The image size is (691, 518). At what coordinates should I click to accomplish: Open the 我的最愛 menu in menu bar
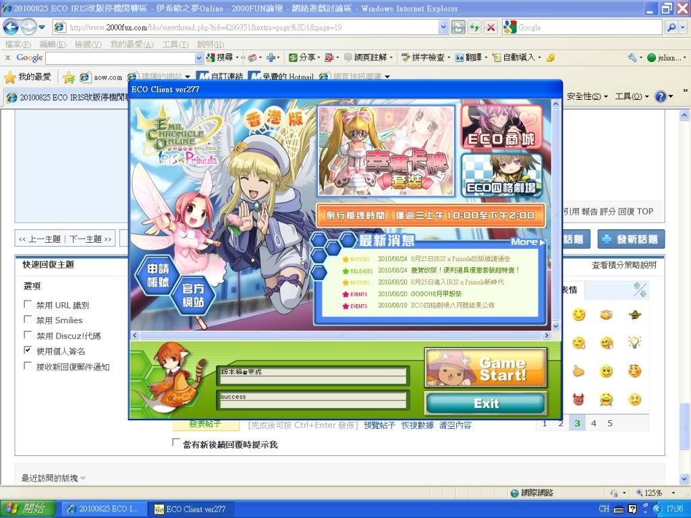[132, 44]
